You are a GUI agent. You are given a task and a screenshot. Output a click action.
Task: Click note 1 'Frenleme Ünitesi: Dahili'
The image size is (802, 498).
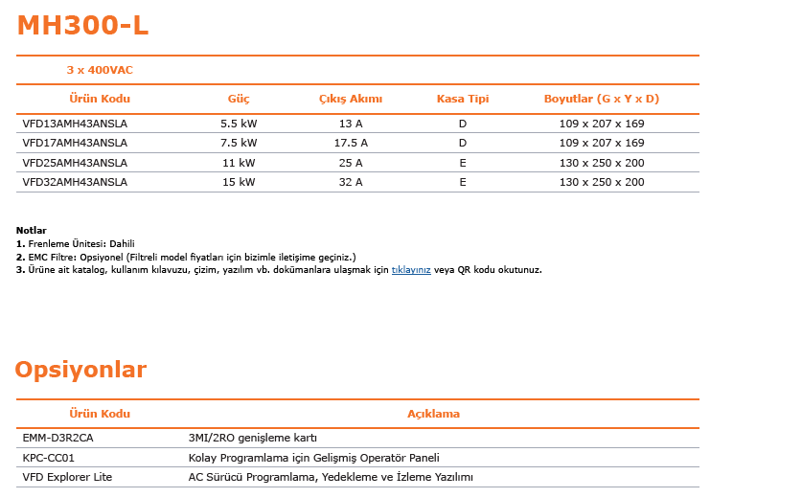click(x=75, y=244)
